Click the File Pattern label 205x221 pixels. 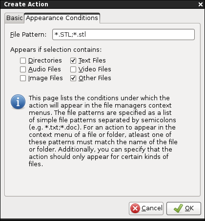tap(28, 35)
